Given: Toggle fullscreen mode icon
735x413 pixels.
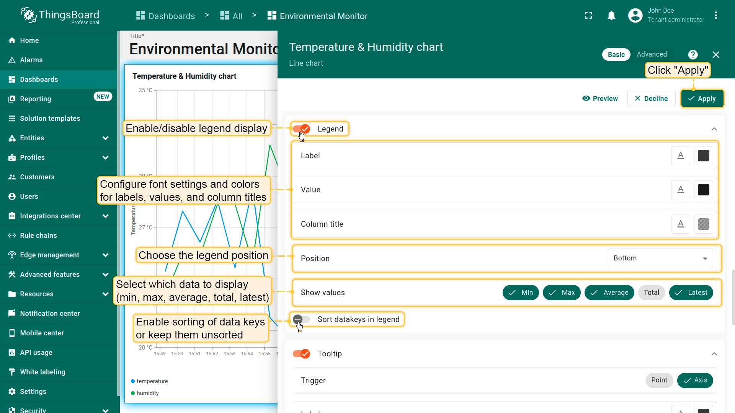Looking at the screenshot, I should pyautogui.click(x=588, y=16).
